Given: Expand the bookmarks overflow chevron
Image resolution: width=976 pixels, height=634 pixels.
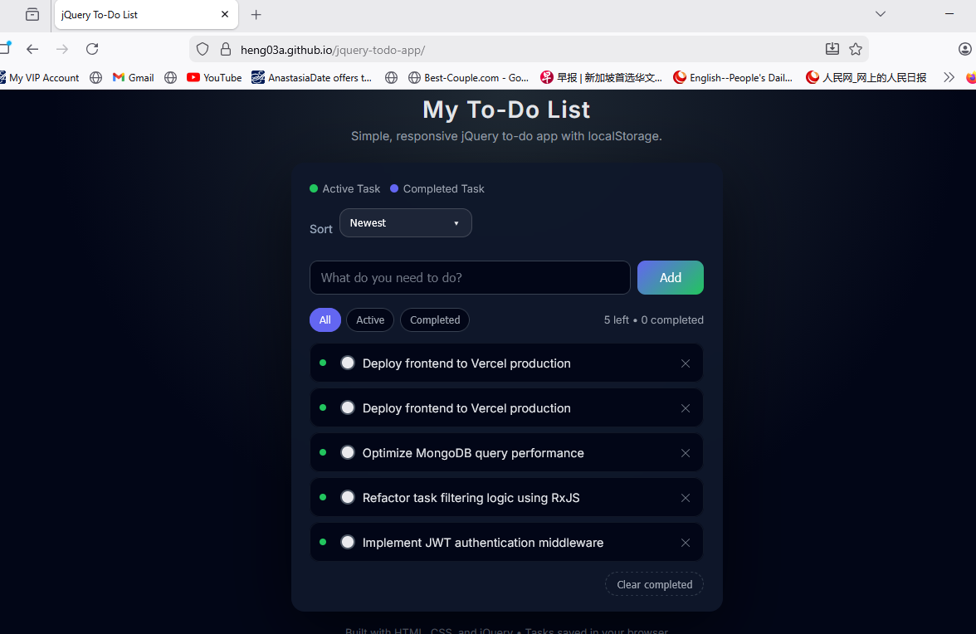Looking at the screenshot, I should point(949,77).
